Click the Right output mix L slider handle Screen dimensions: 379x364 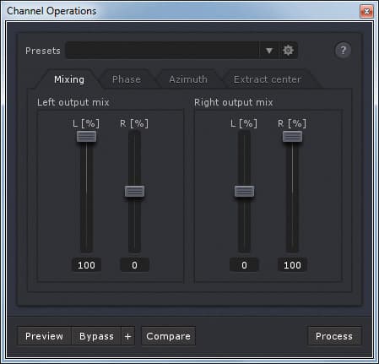244,192
